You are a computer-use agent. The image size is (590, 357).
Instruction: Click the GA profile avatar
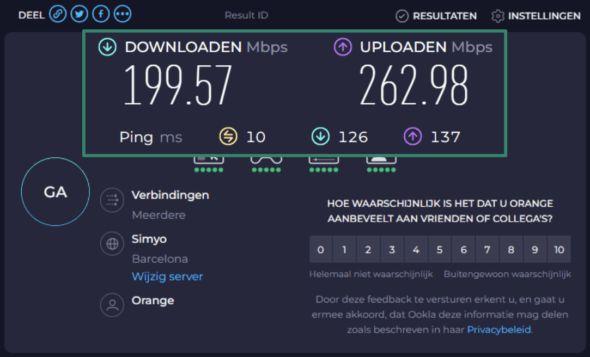pyautogui.click(x=54, y=192)
